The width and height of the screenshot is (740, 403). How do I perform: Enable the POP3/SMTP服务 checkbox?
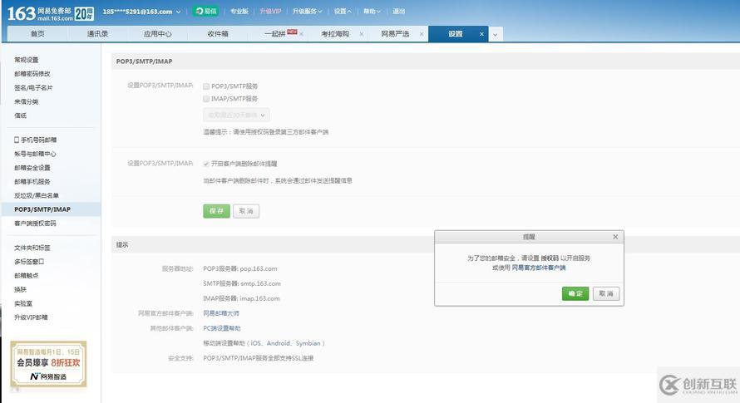pyautogui.click(x=206, y=86)
